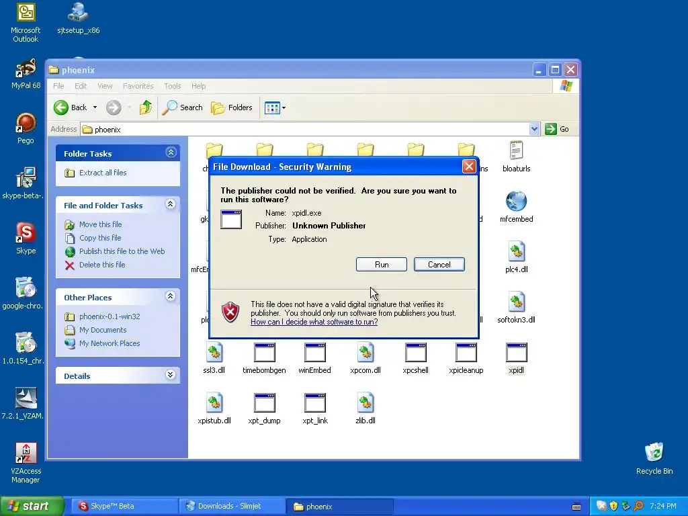Select the Recycle Bin icon
Image resolution: width=688 pixels, height=516 pixels.
[654, 458]
